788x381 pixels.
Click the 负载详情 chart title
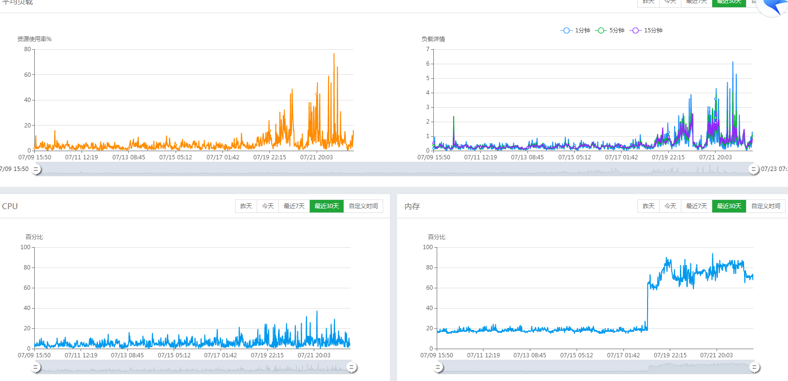[x=433, y=39]
